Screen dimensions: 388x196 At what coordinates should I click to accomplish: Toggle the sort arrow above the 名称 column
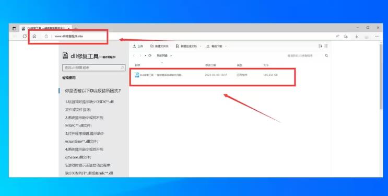[x=162, y=62]
